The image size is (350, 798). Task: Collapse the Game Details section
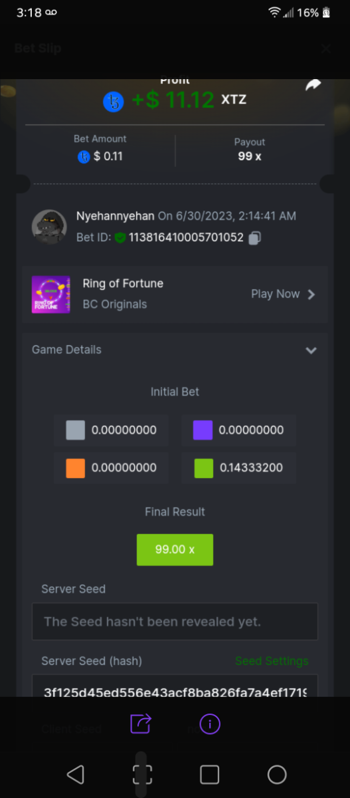pyautogui.click(x=311, y=350)
